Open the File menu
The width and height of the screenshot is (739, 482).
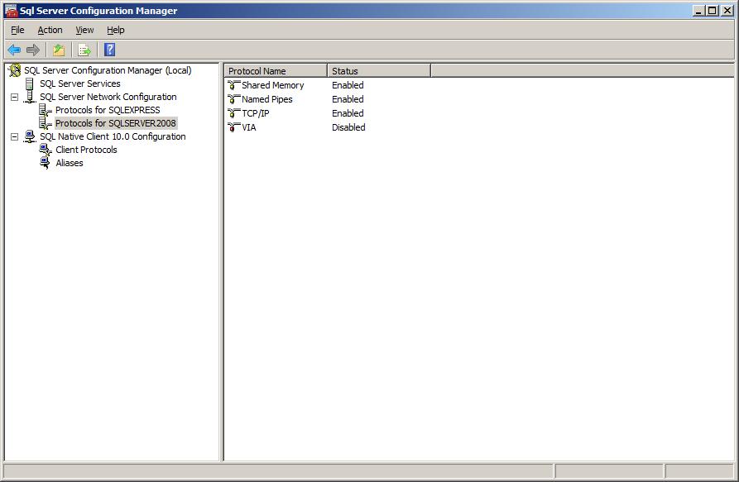tap(17, 30)
